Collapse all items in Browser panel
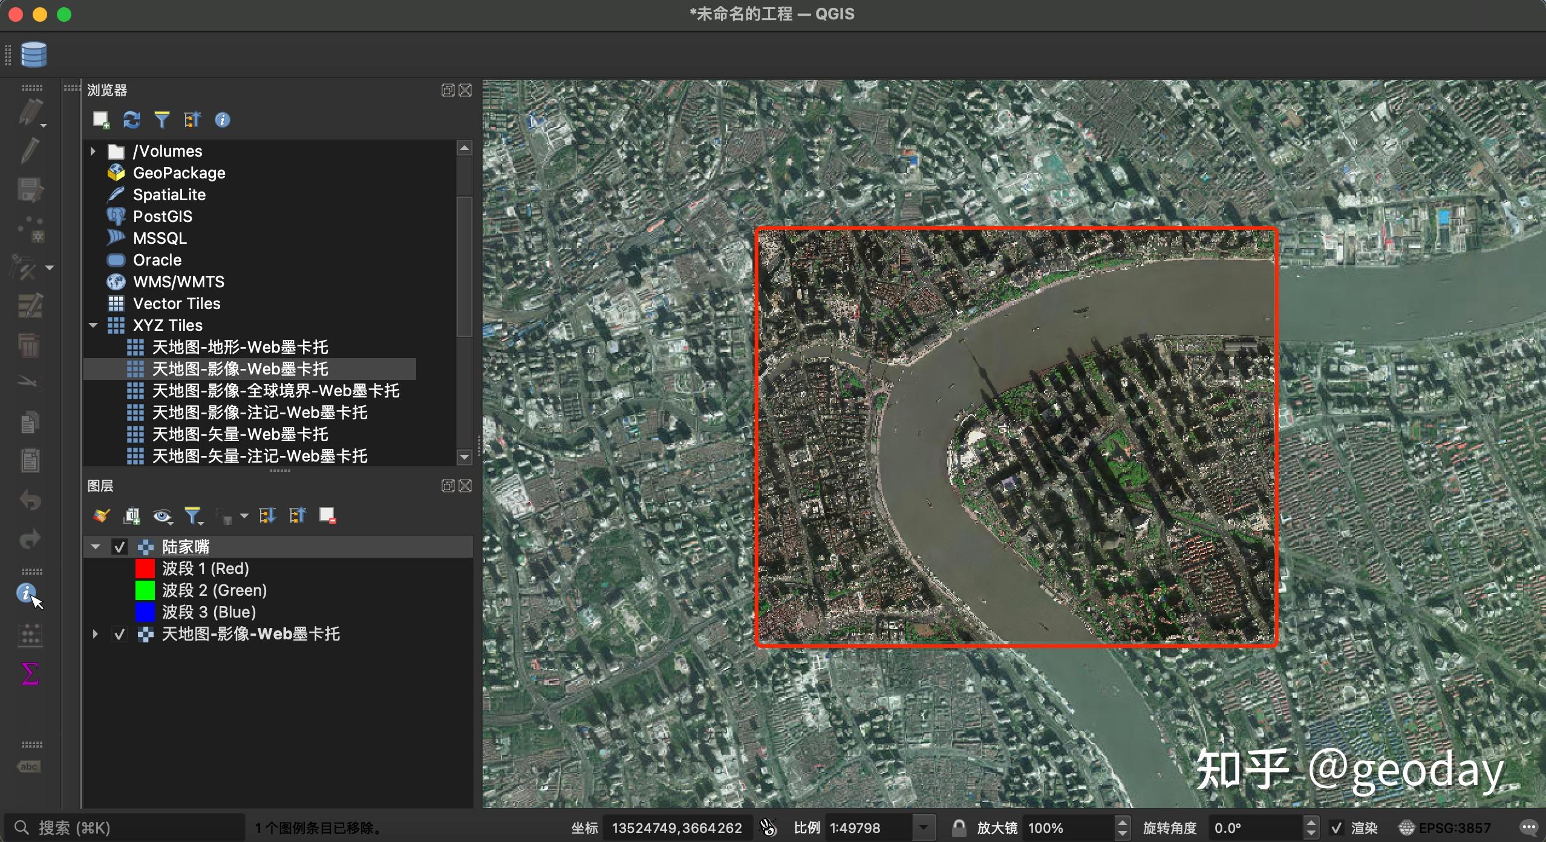The height and width of the screenshot is (842, 1546). click(192, 120)
